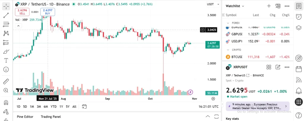Click the 2.6297 BUY button
The image size is (304, 121).
(47, 12)
